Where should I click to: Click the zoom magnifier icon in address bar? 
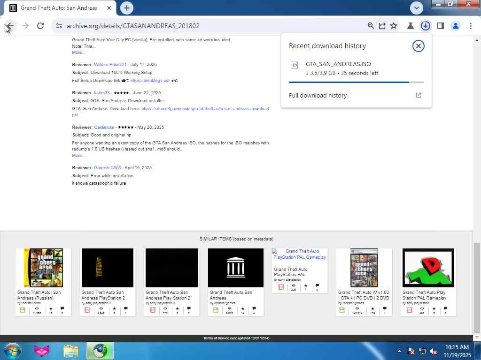pos(371,26)
